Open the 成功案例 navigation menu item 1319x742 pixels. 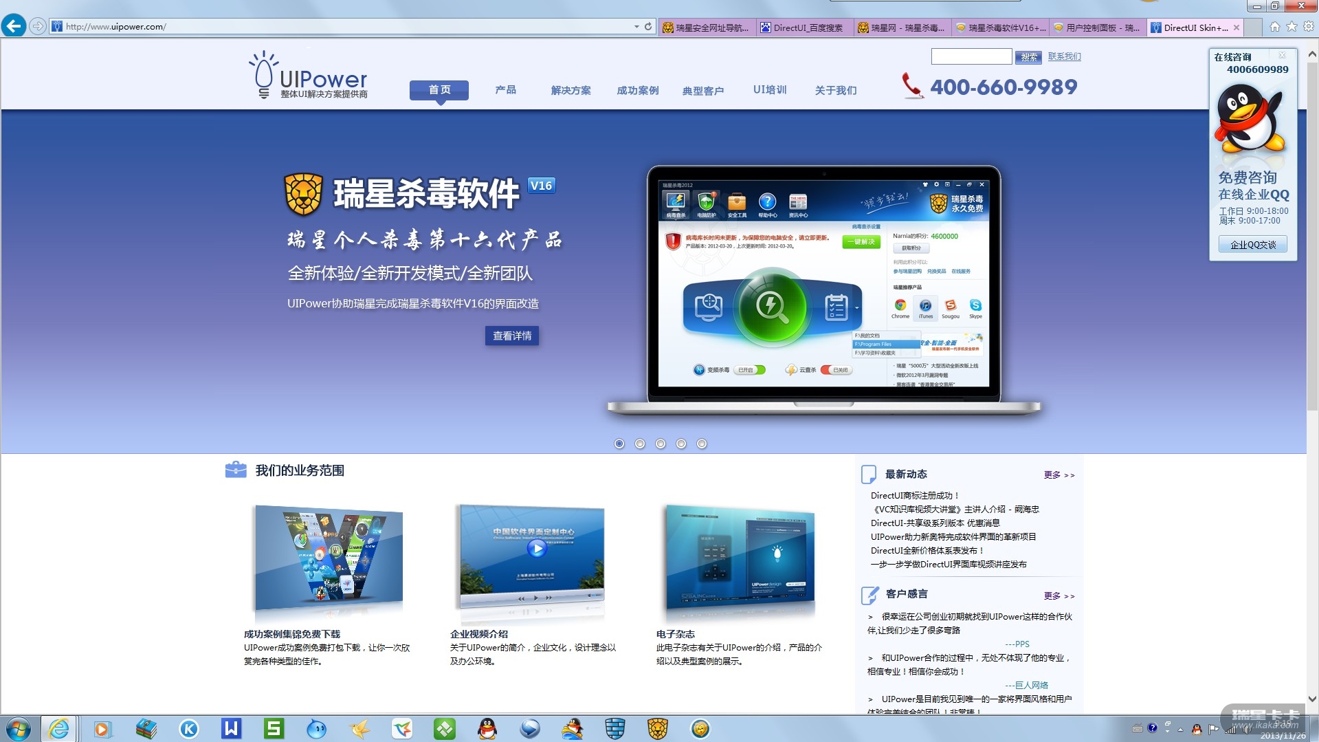(637, 90)
